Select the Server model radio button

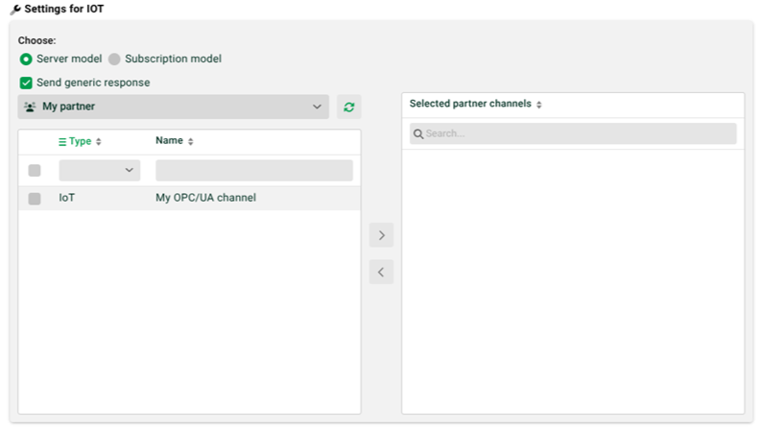click(x=26, y=60)
